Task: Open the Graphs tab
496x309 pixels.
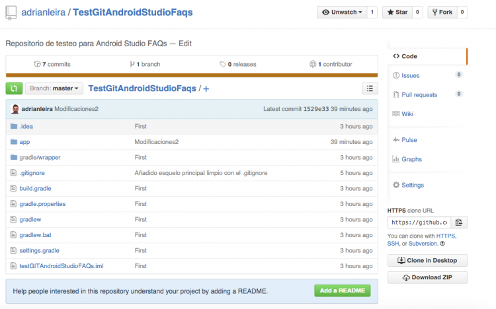Action: tap(411, 159)
